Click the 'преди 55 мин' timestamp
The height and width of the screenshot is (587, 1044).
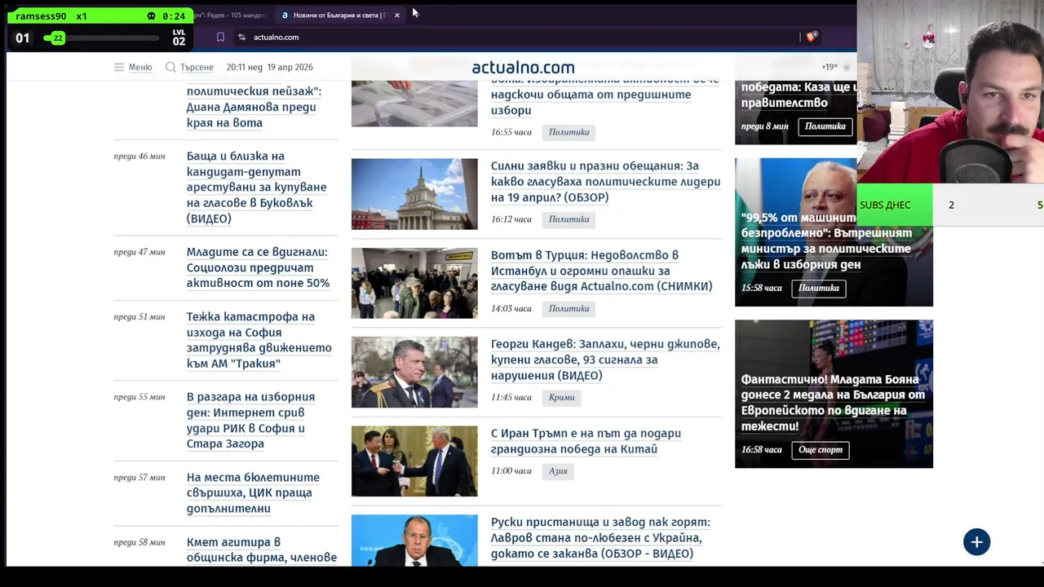(x=139, y=397)
